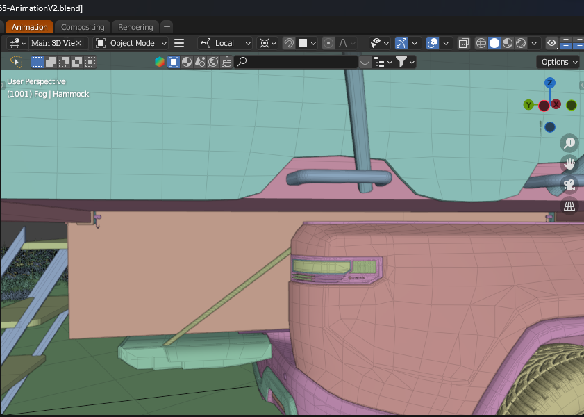Open the editor type dropdown

(17, 43)
